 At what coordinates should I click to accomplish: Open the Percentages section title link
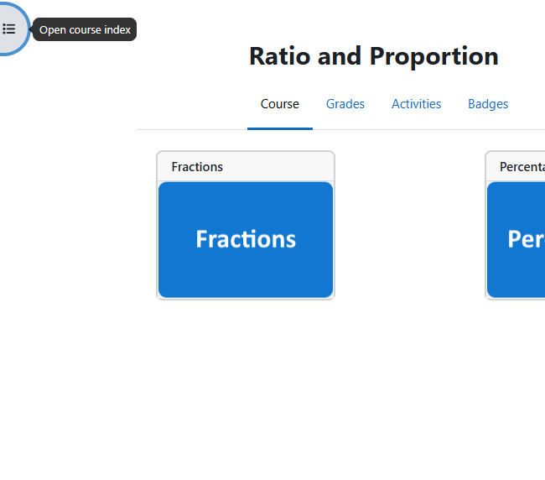pyautogui.click(x=522, y=167)
